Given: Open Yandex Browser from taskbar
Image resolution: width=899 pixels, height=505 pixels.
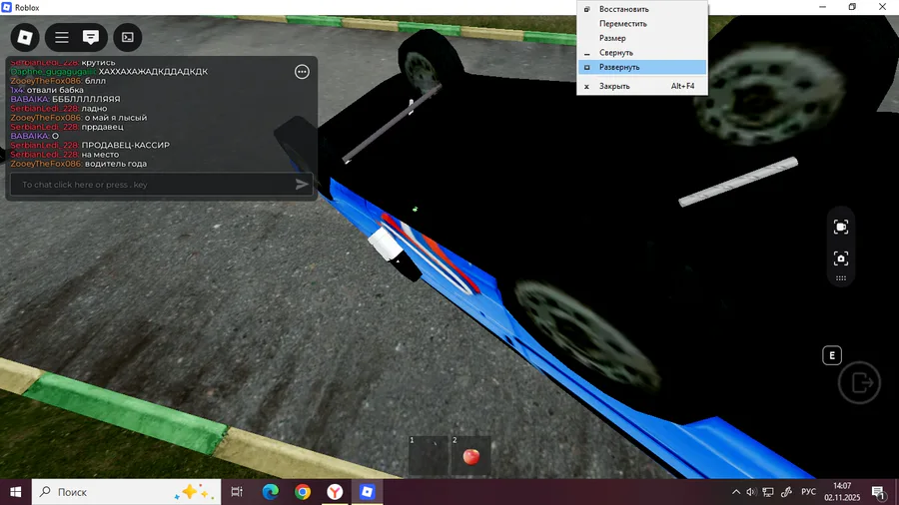Looking at the screenshot, I should coord(335,492).
